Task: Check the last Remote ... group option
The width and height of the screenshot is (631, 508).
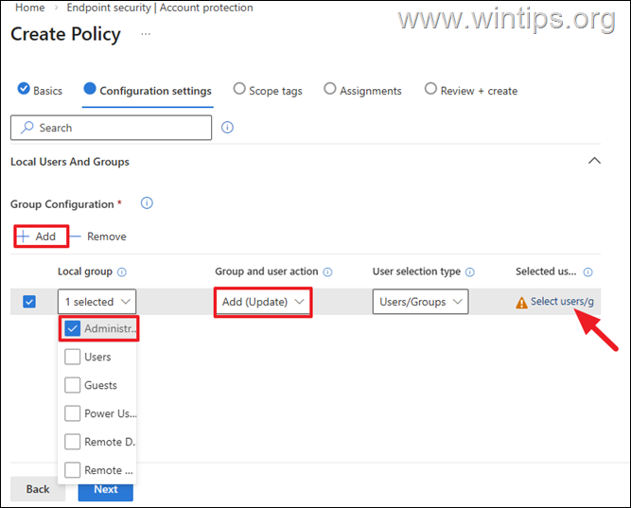Action: [x=73, y=470]
